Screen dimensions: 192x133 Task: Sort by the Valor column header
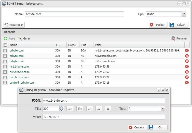click(x=98, y=45)
